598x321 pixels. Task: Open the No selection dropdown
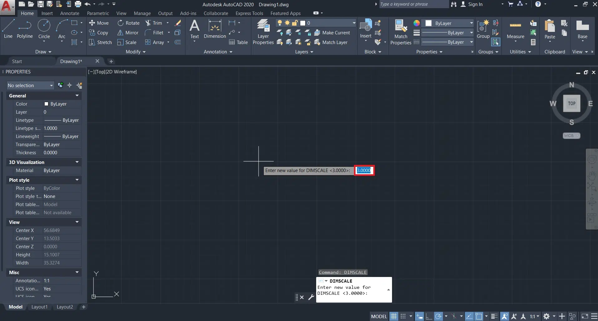pos(30,86)
